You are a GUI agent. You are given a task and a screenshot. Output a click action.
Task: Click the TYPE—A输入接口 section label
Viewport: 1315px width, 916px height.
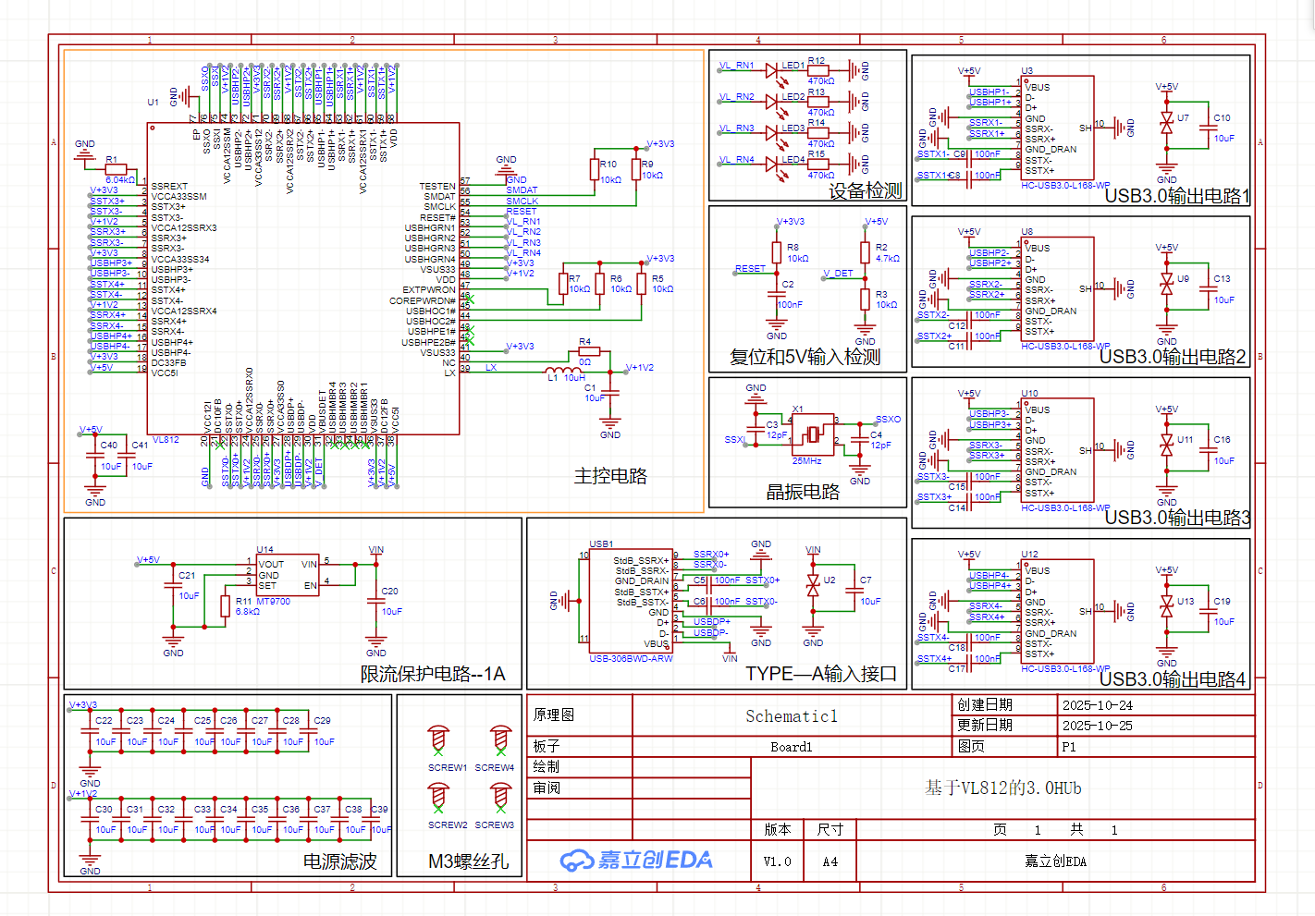tap(821, 674)
